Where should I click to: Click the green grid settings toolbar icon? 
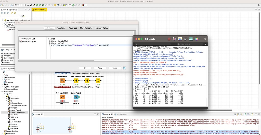(x=64, y=5)
